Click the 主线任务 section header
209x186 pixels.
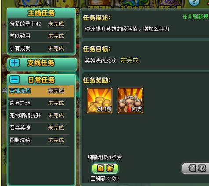click(41, 13)
